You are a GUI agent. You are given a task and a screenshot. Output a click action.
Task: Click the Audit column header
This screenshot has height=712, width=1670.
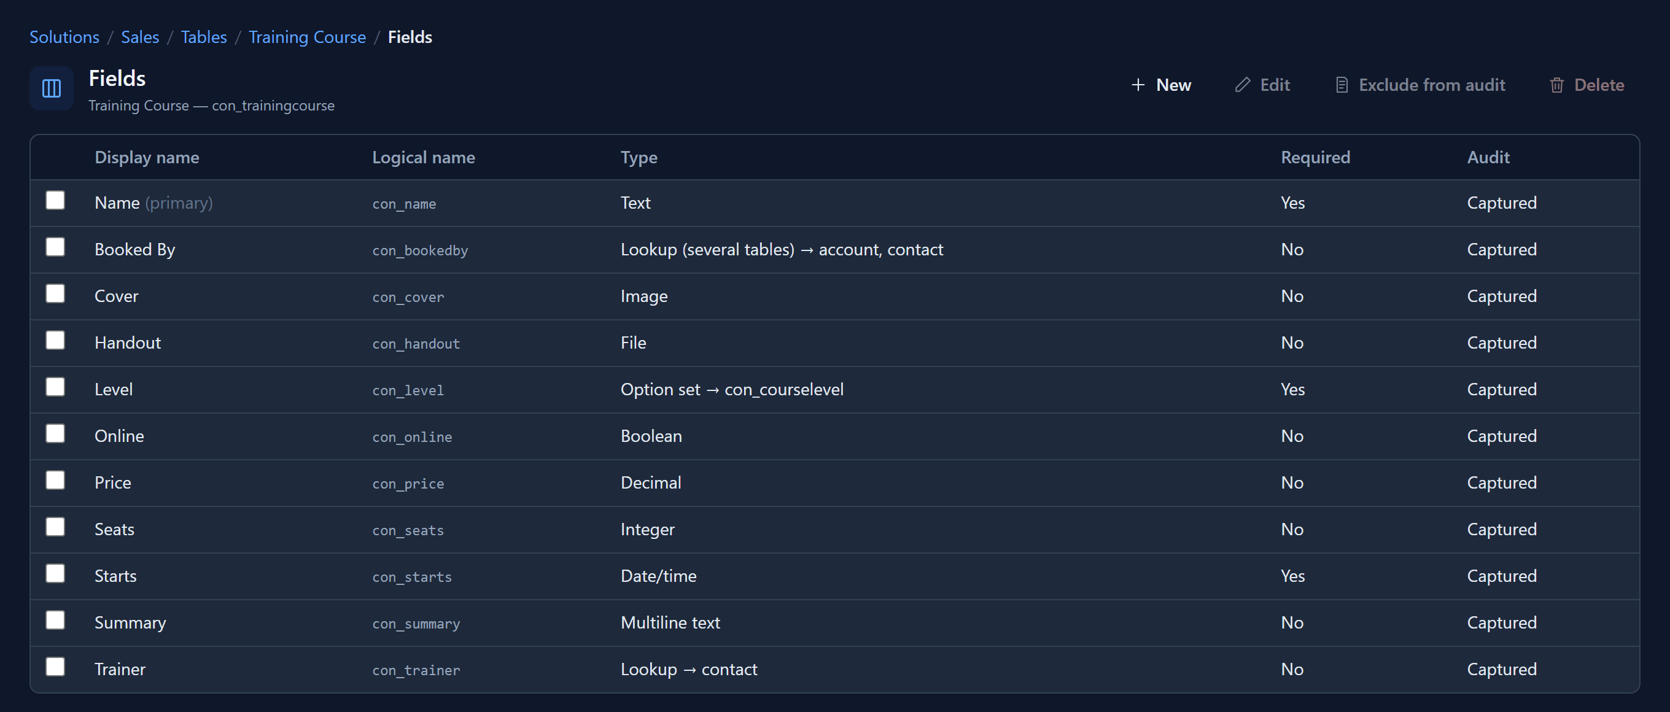[1488, 157]
